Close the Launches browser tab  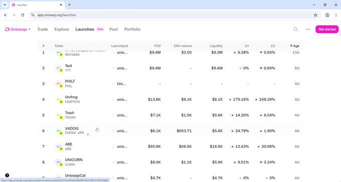(61, 5)
